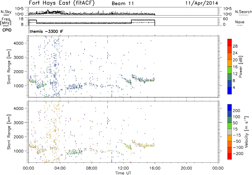Click the -100 label on the Velocity colorbar

[x=238, y=148]
